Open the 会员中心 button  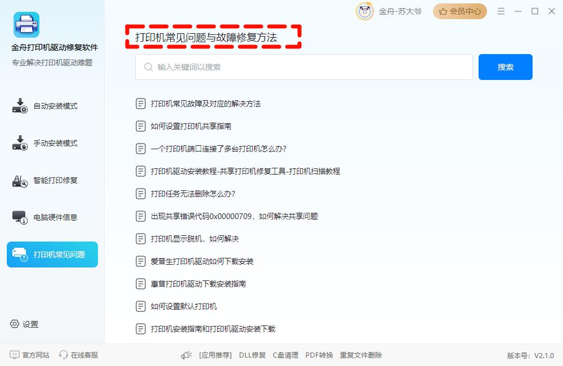[460, 11]
